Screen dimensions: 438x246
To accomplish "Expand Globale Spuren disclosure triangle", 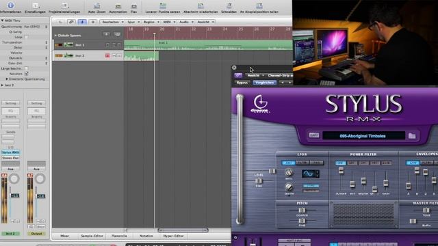I will coord(55,36).
